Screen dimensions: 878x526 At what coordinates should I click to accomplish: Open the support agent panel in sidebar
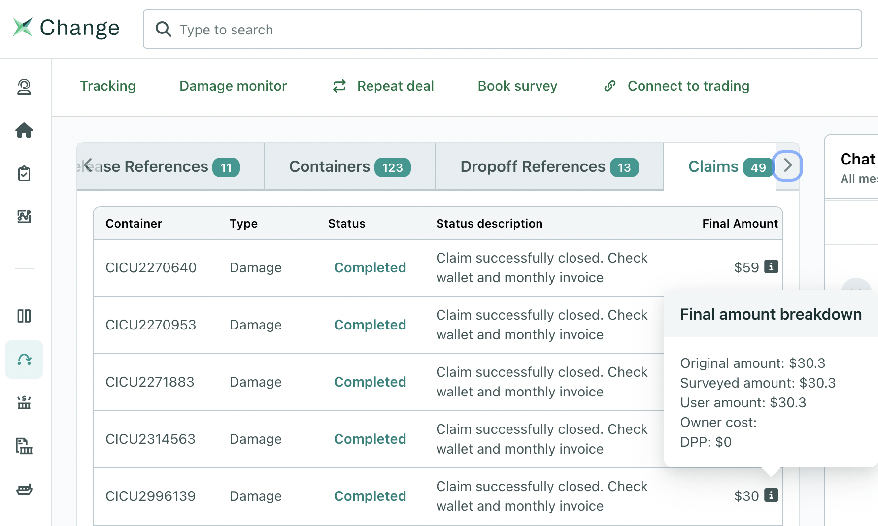point(24,88)
